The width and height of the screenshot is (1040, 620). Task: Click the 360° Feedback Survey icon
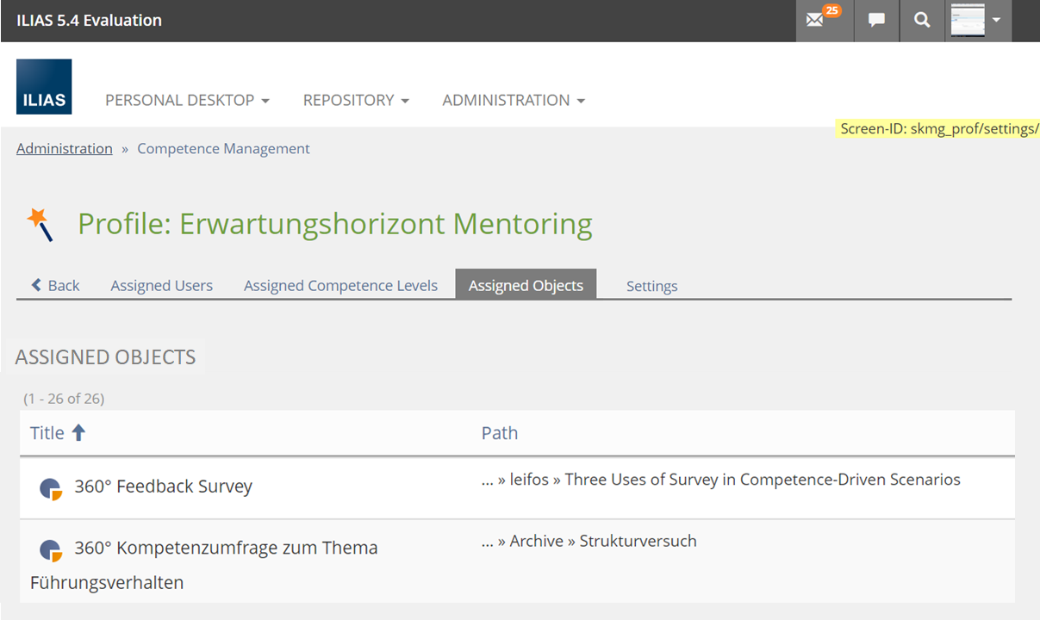click(51, 488)
